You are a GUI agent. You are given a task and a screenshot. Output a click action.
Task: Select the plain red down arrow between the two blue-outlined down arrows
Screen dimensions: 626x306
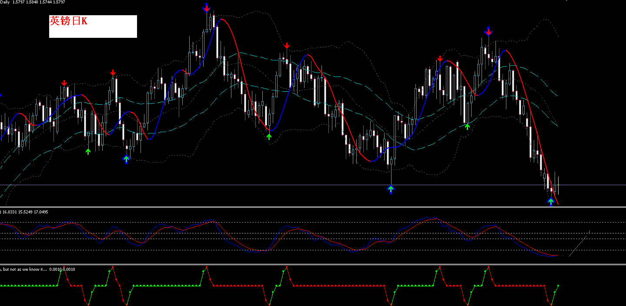coord(287,46)
